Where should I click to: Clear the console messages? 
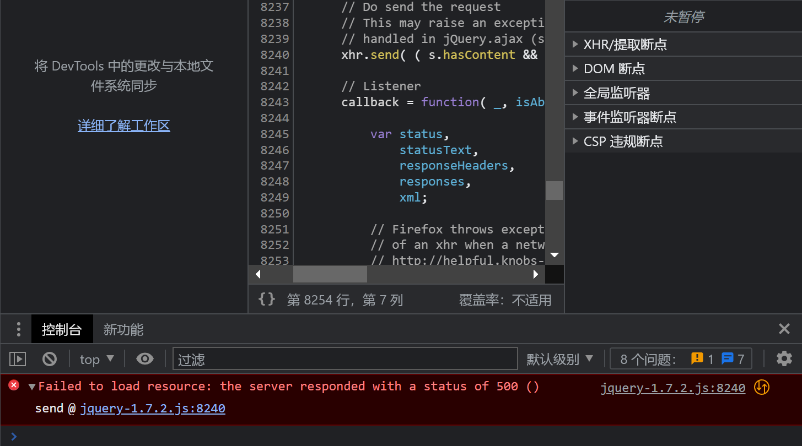click(x=49, y=358)
